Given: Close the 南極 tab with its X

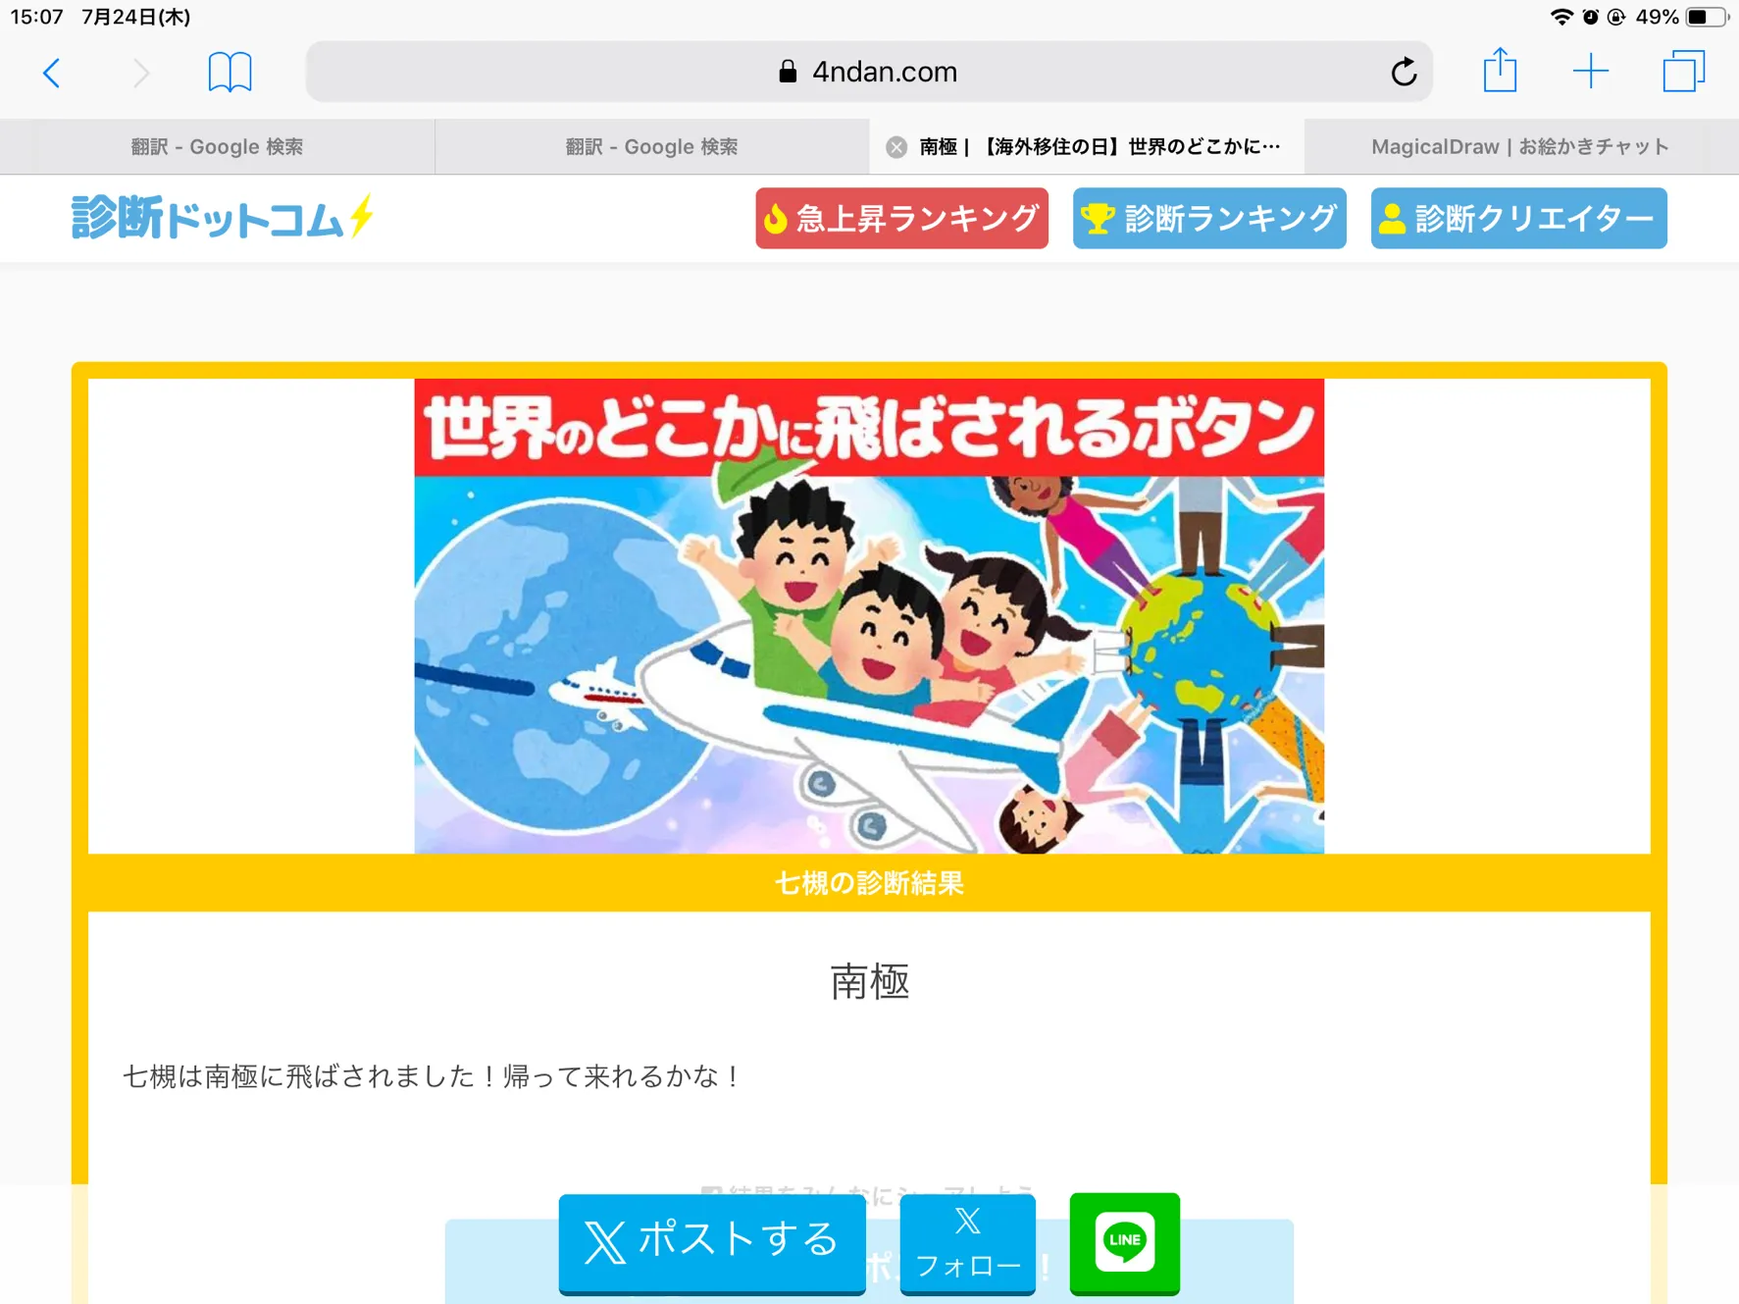Looking at the screenshot, I should (x=896, y=147).
